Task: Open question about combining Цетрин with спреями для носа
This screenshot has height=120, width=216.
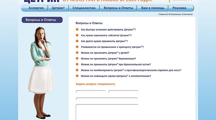Action: click(x=131, y=70)
